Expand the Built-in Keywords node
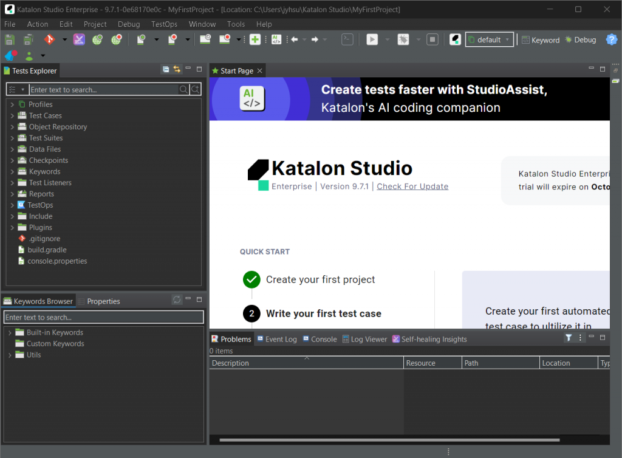 pyautogui.click(x=10, y=333)
